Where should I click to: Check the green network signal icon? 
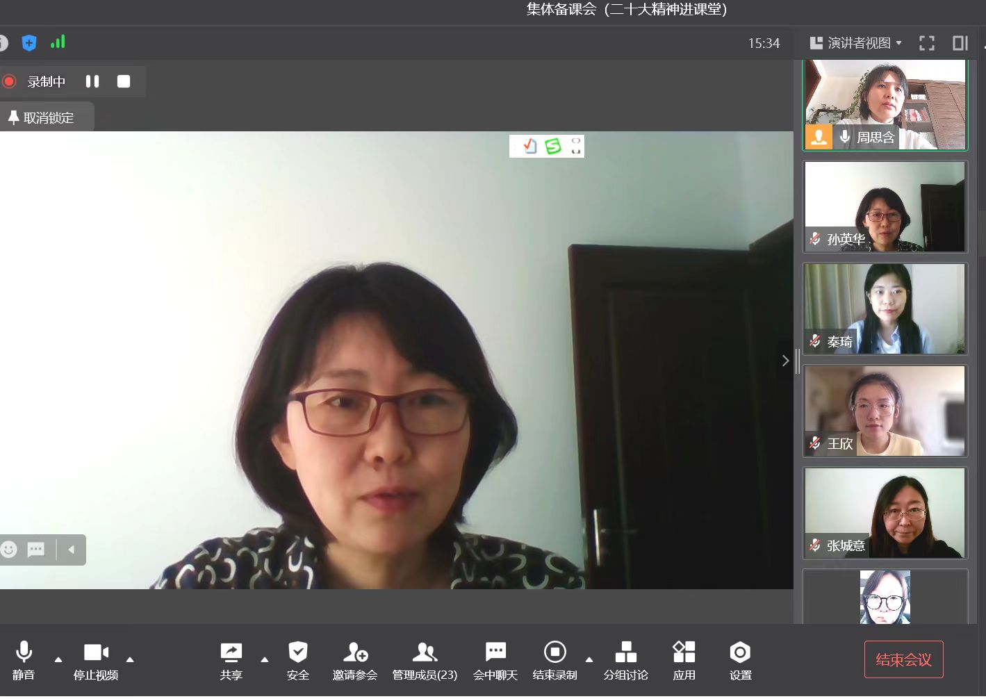[58, 42]
